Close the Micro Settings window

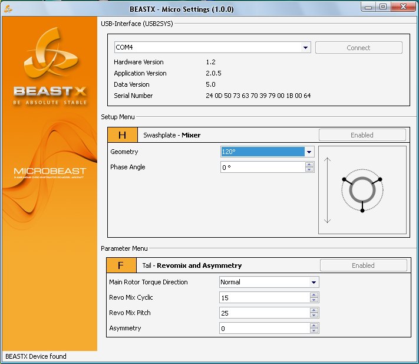click(x=404, y=7)
